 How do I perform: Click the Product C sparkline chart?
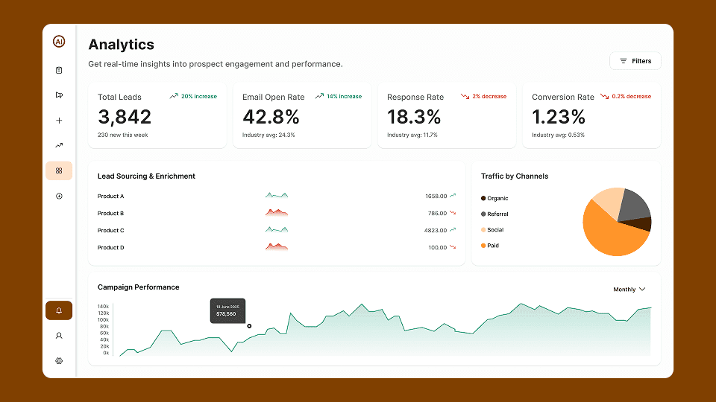click(x=276, y=230)
